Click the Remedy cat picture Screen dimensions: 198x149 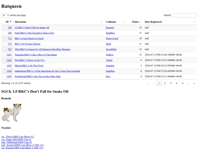pos(12,113)
